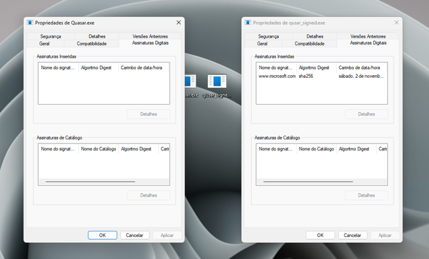
Task: Click Detalhes under Assinaturas de Catálogo in Quasar.exe dialog
Action: [149, 195]
